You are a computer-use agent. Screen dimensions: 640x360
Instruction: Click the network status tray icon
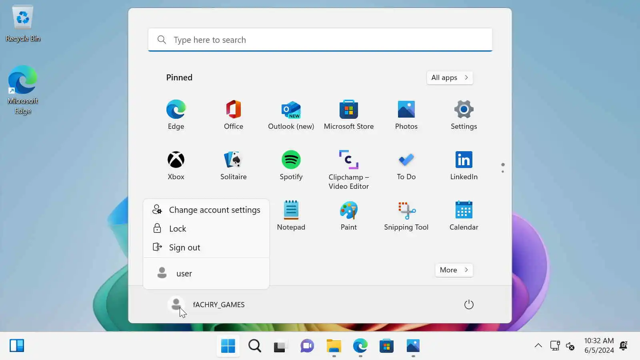tap(555, 346)
